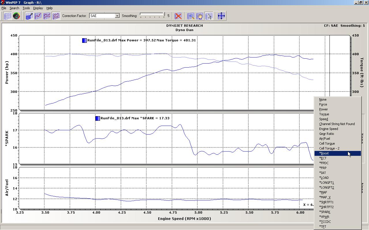This screenshot has height=230, width=369.
Task: Open the gauge display icon
Action: (16, 16)
